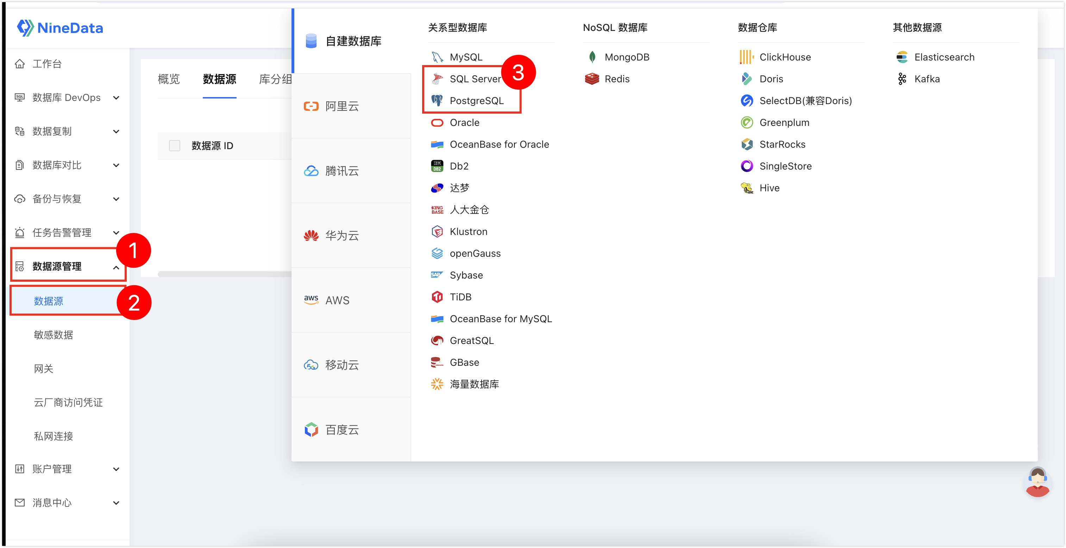Open the 私网连接 sidebar item

(54, 437)
